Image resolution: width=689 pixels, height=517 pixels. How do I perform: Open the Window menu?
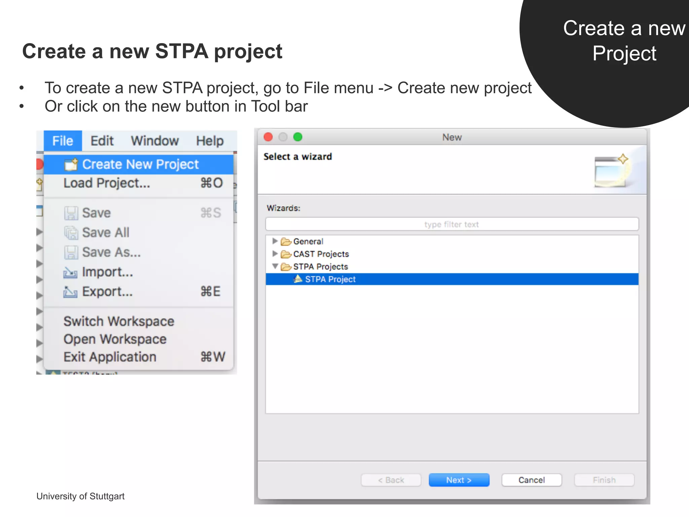click(155, 141)
